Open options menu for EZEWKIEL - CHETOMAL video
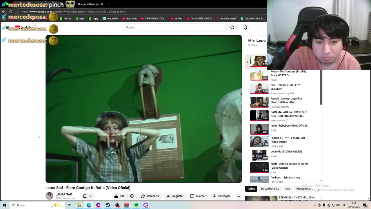371x209 pixels. click(321, 198)
